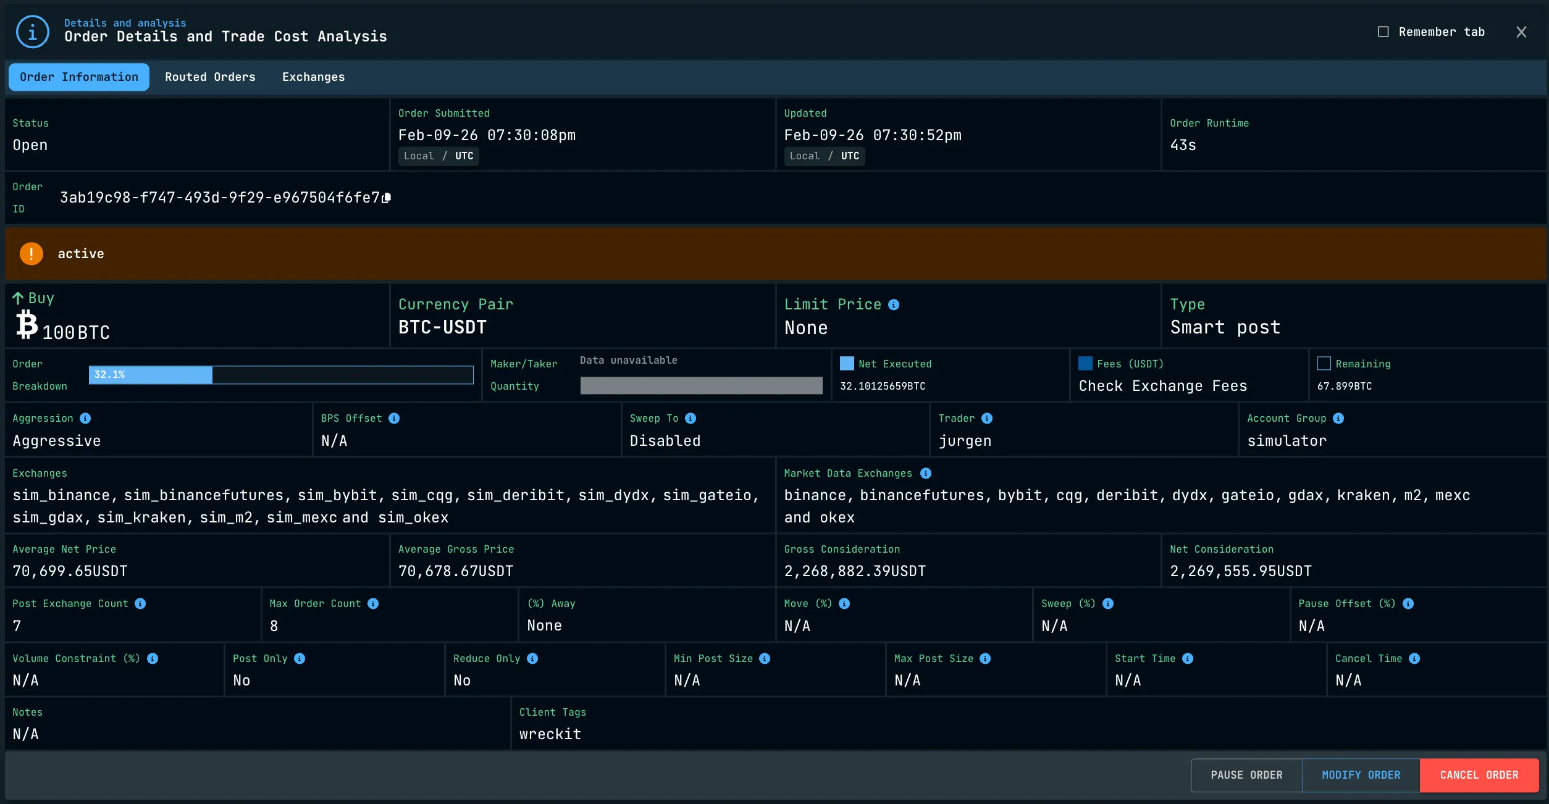Click the Limit Price value None
This screenshot has width=1549, height=804.
click(806, 328)
